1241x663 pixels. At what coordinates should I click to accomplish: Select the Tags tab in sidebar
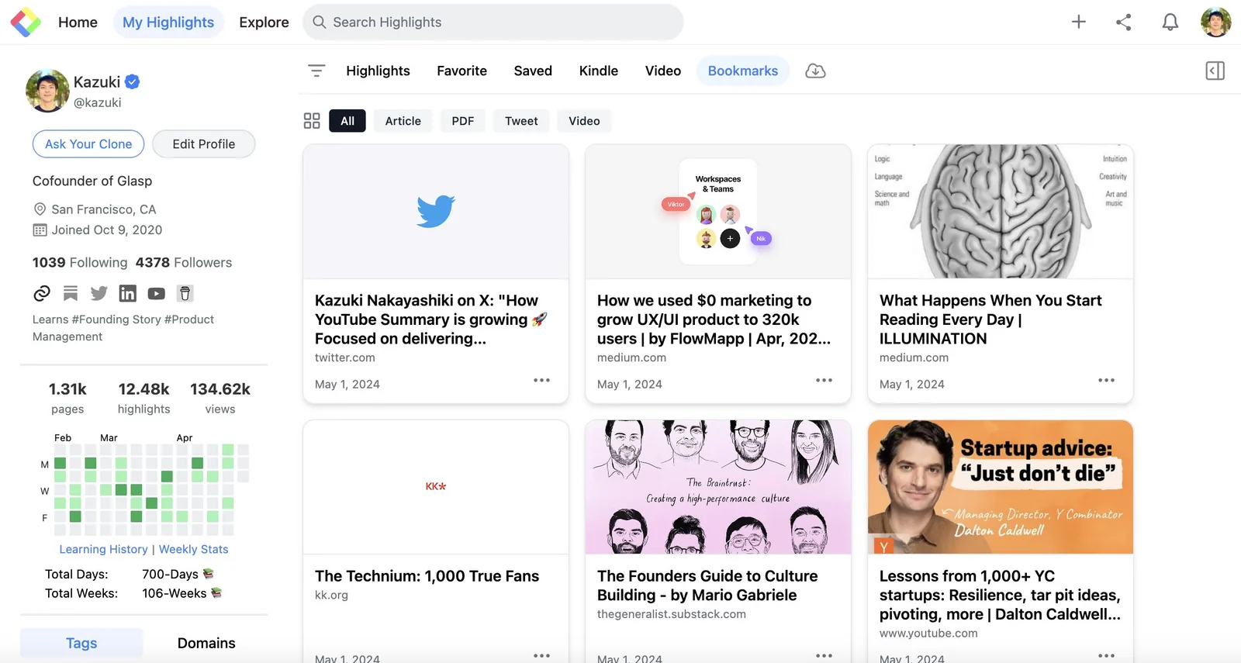[x=81, y=643]
